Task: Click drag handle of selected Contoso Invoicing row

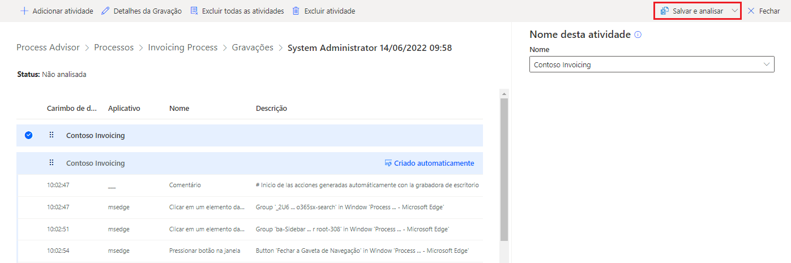Action: [52, 135]
